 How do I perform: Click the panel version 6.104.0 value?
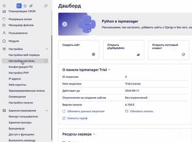[130, 105]
